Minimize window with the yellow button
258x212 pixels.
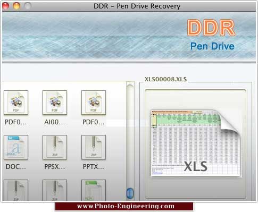coord(16,6)
